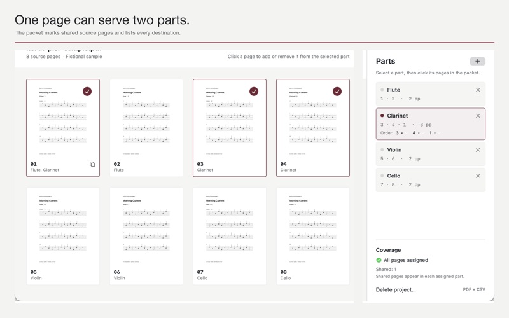This screenshot has height=318, width=509.
Task: Click Delete project...
Action: pos(396,290)
